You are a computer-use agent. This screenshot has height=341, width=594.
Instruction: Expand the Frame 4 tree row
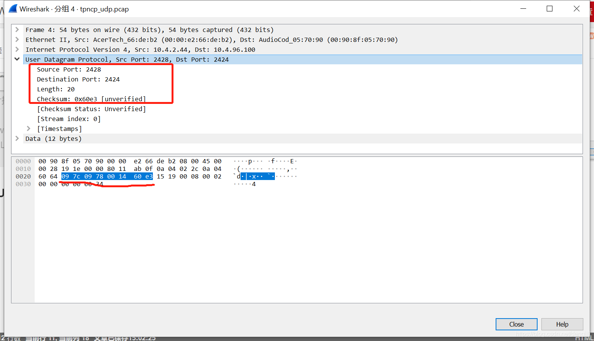[17, 30]
